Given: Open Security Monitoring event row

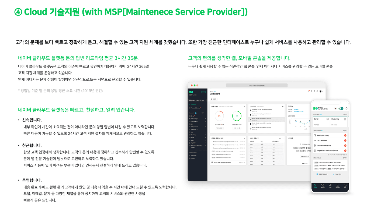Looking at the screenshot, I should (330, 135).
